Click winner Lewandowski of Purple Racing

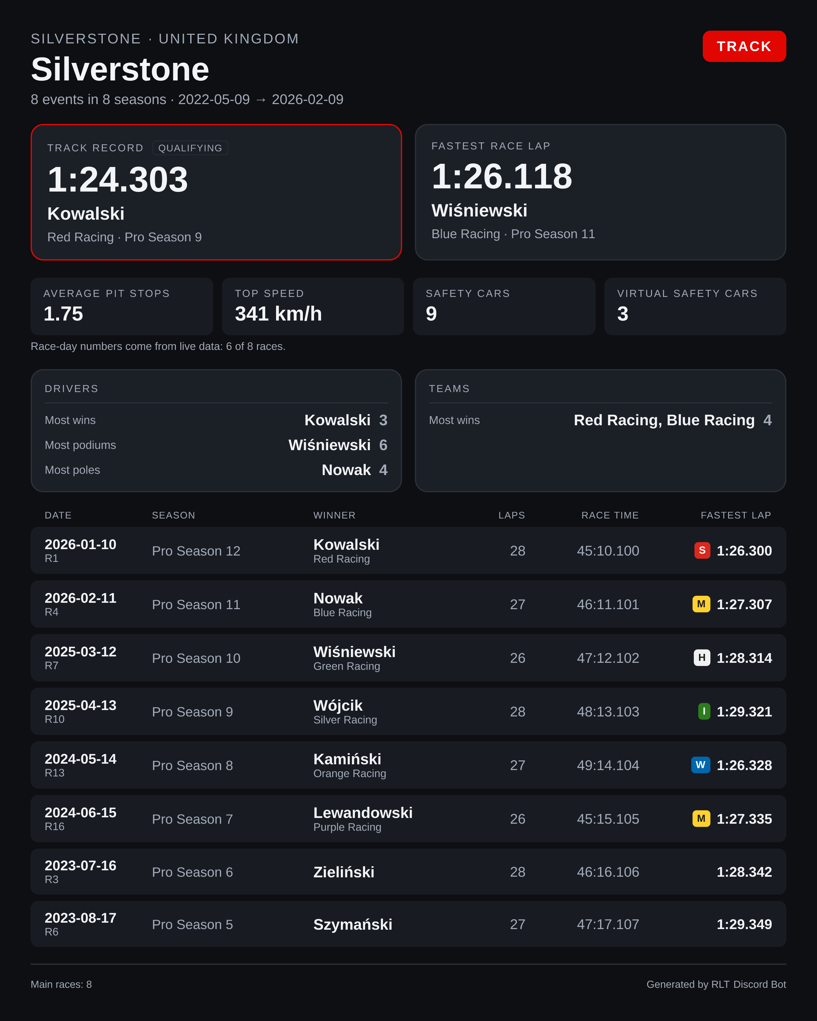(363, 813)
